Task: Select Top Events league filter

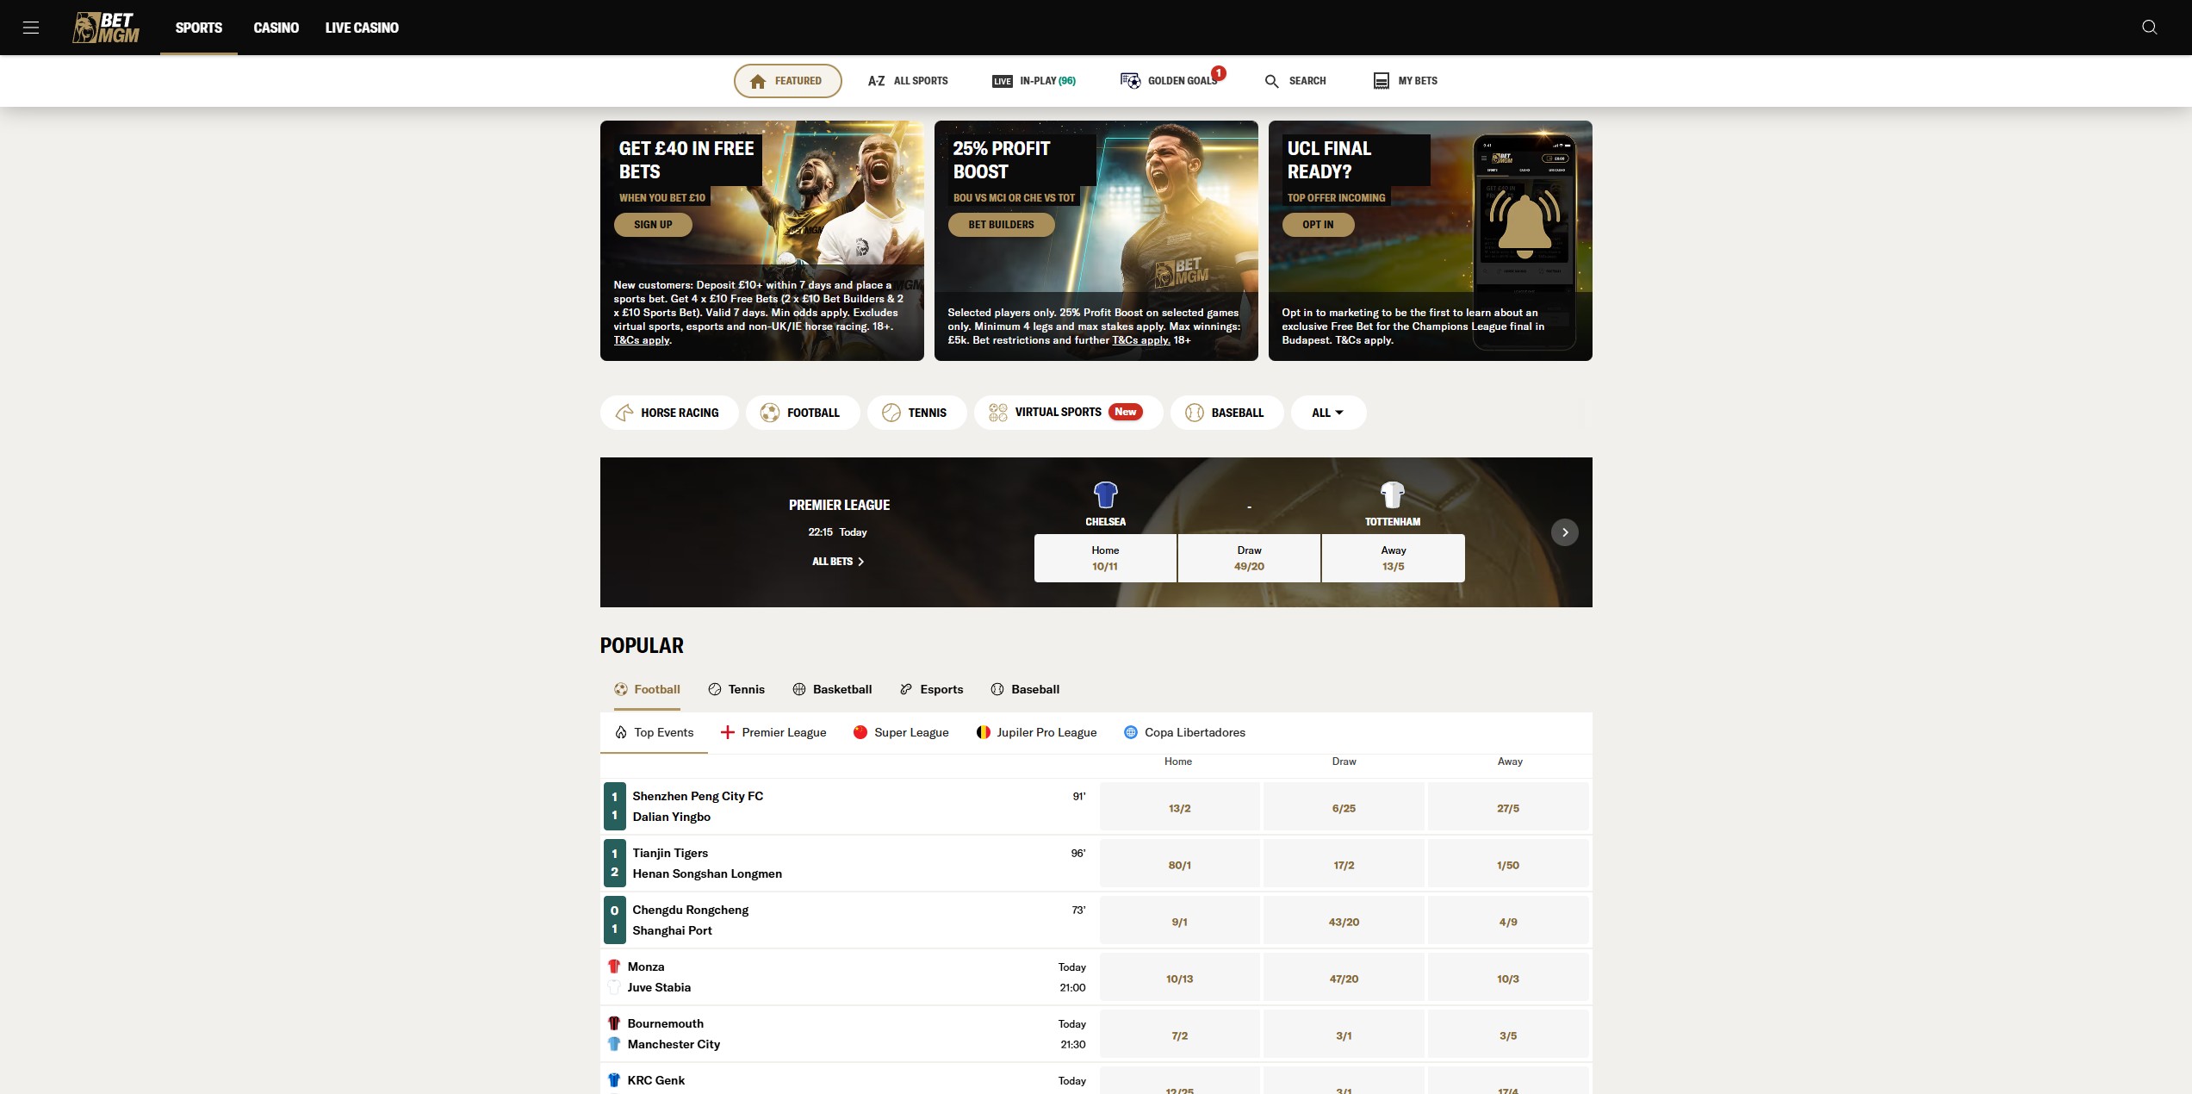Action: pyautogui.click(x=654, y=732)
